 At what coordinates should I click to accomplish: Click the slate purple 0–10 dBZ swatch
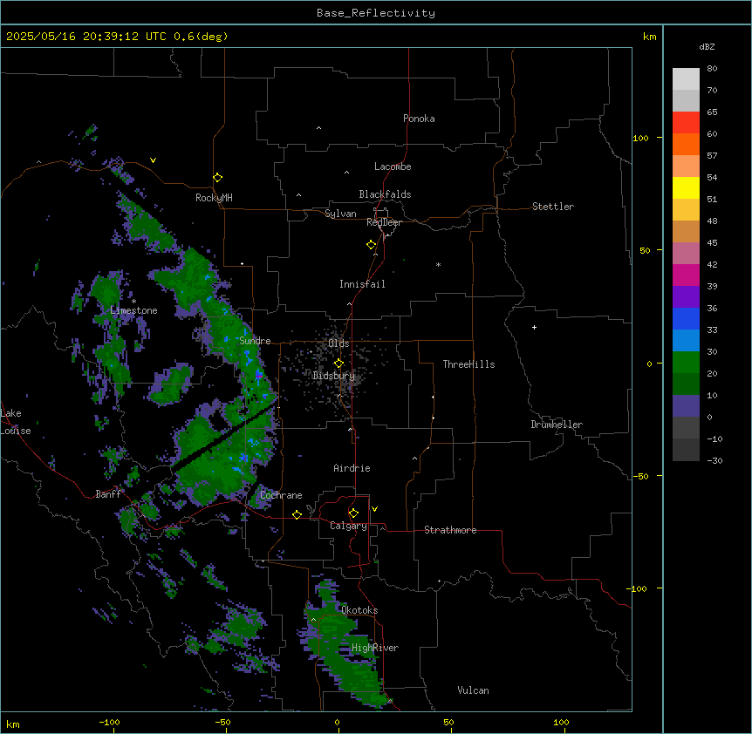point(686,406)
